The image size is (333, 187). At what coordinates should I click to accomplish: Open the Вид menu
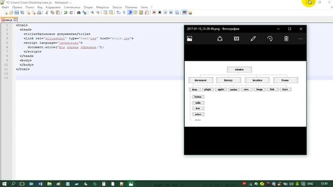(x=40, y=7)
